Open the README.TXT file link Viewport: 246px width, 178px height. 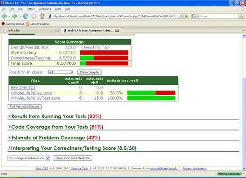tap(23, 88)
